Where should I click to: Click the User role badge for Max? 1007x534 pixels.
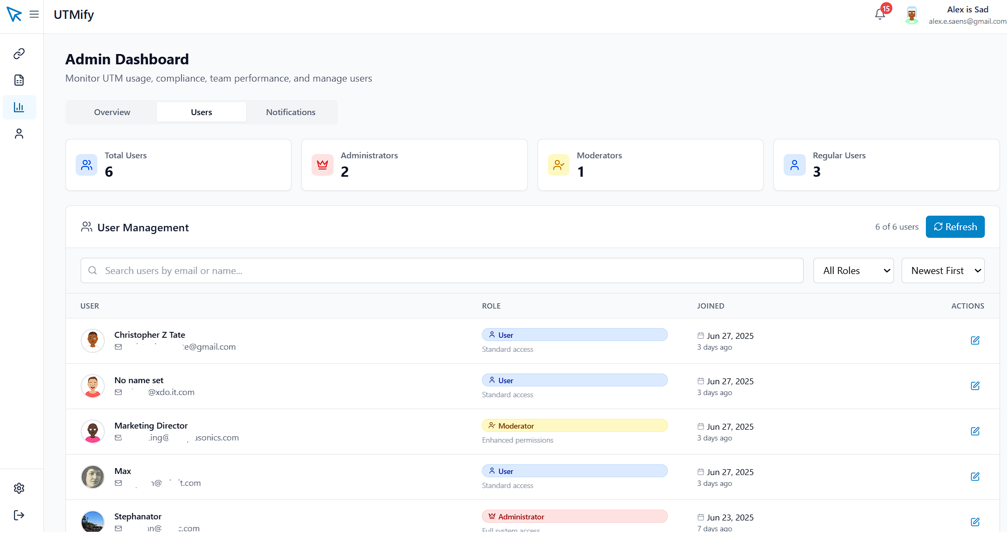coord(574,471)
